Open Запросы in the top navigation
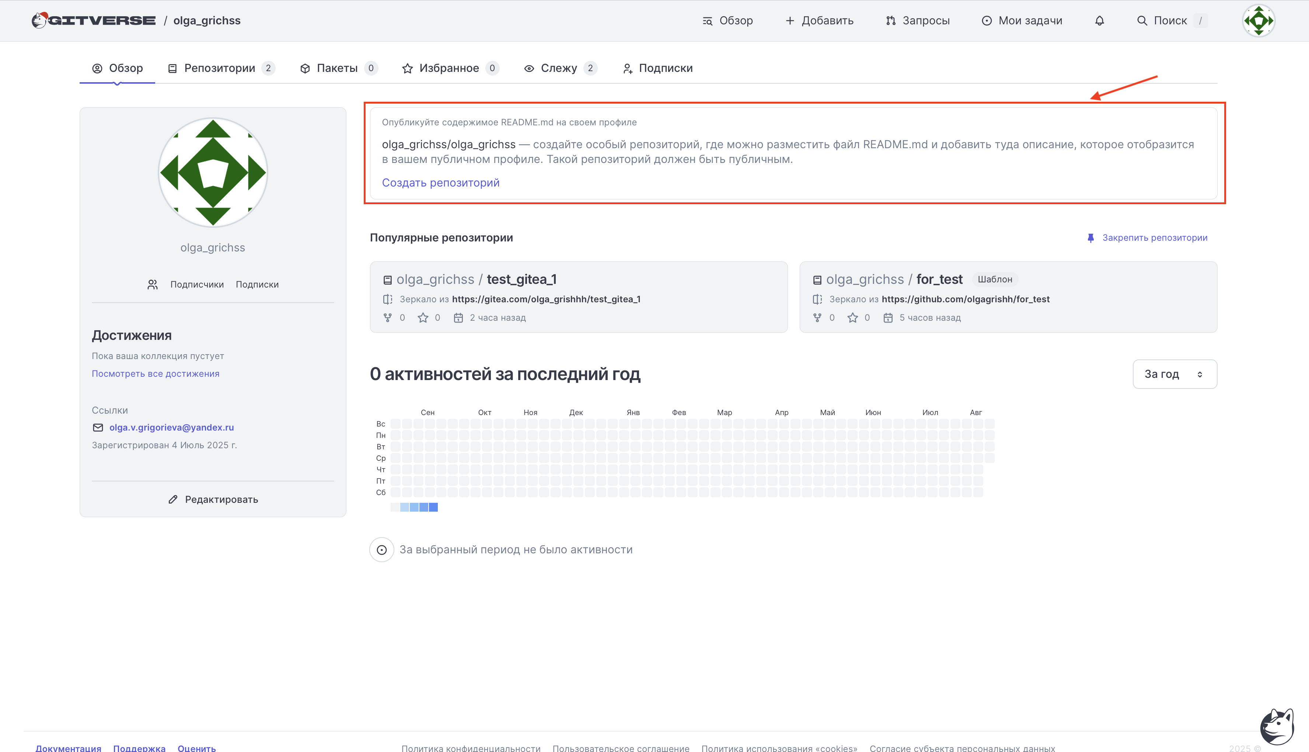This screenshot has width=1309, height=752. [x=918, y=21]
